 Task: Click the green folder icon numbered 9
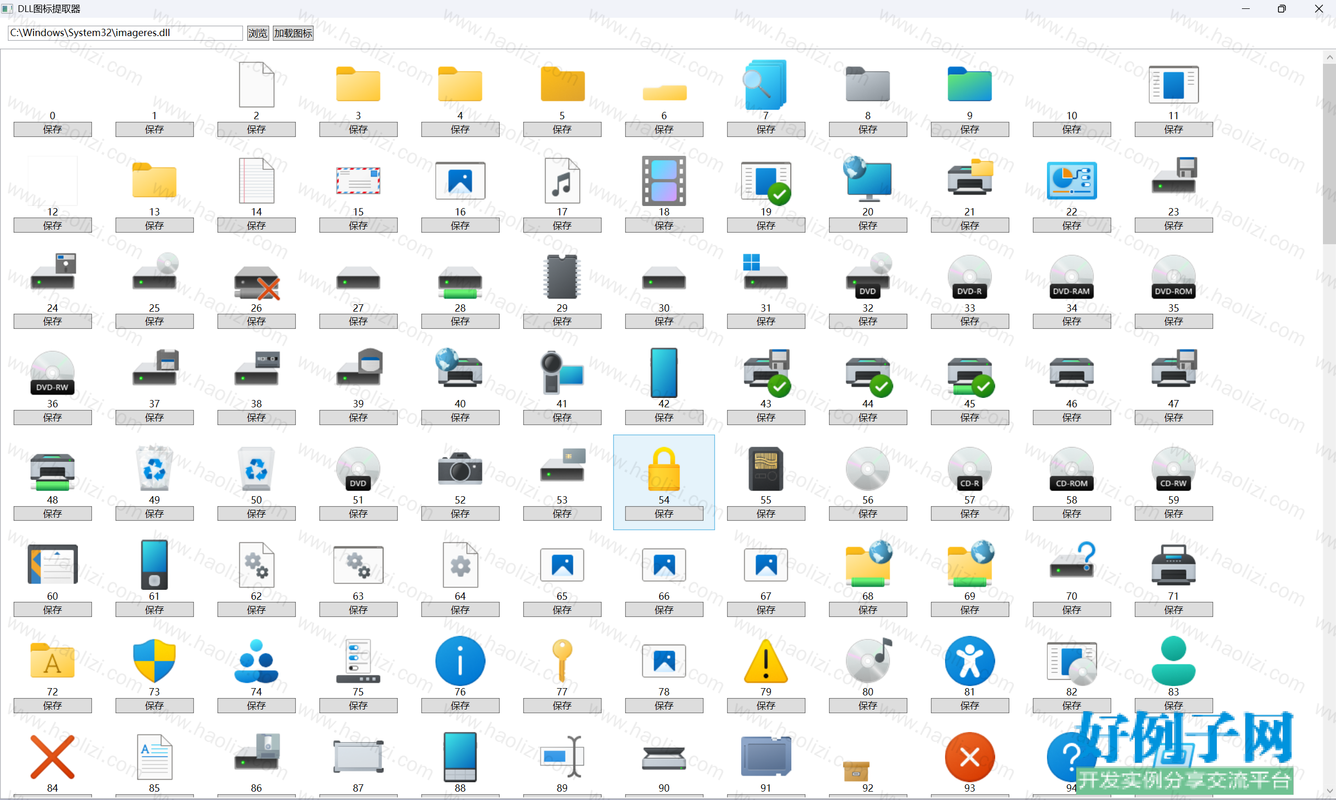pyautogui.click(x=970, y=85)
